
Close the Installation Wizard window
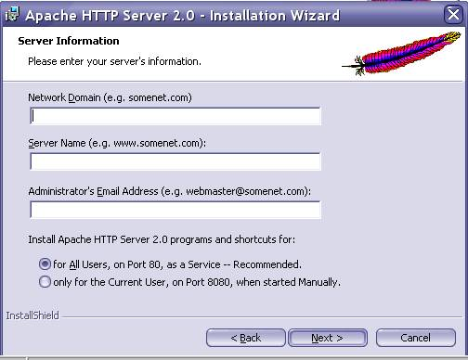click(453, 14)
